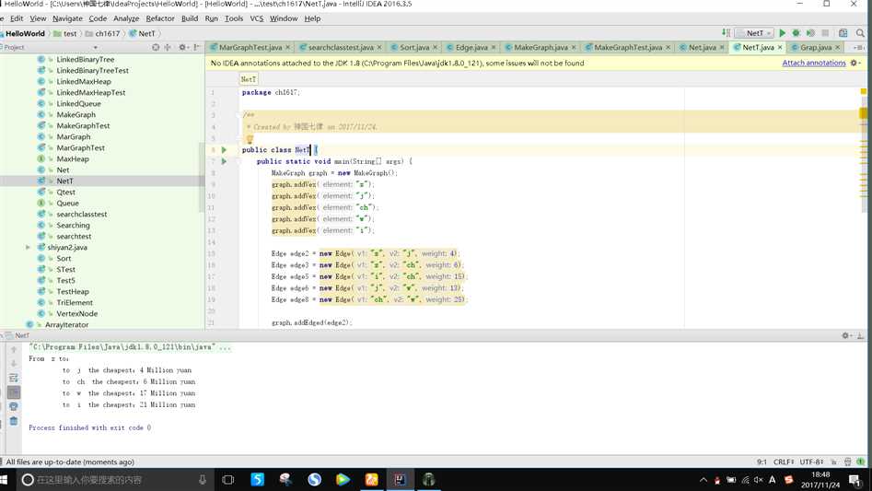Run class NetT from gutter arrow
The width and height of the screenshot is (872, 491).
[224, 149]
